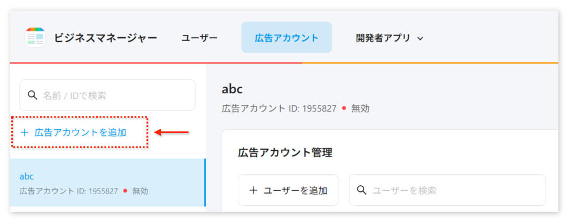Click the 無効 status label in the sidebar item
Screen dimensions: 569x223
pyautogui.click(x=140, y=191)
